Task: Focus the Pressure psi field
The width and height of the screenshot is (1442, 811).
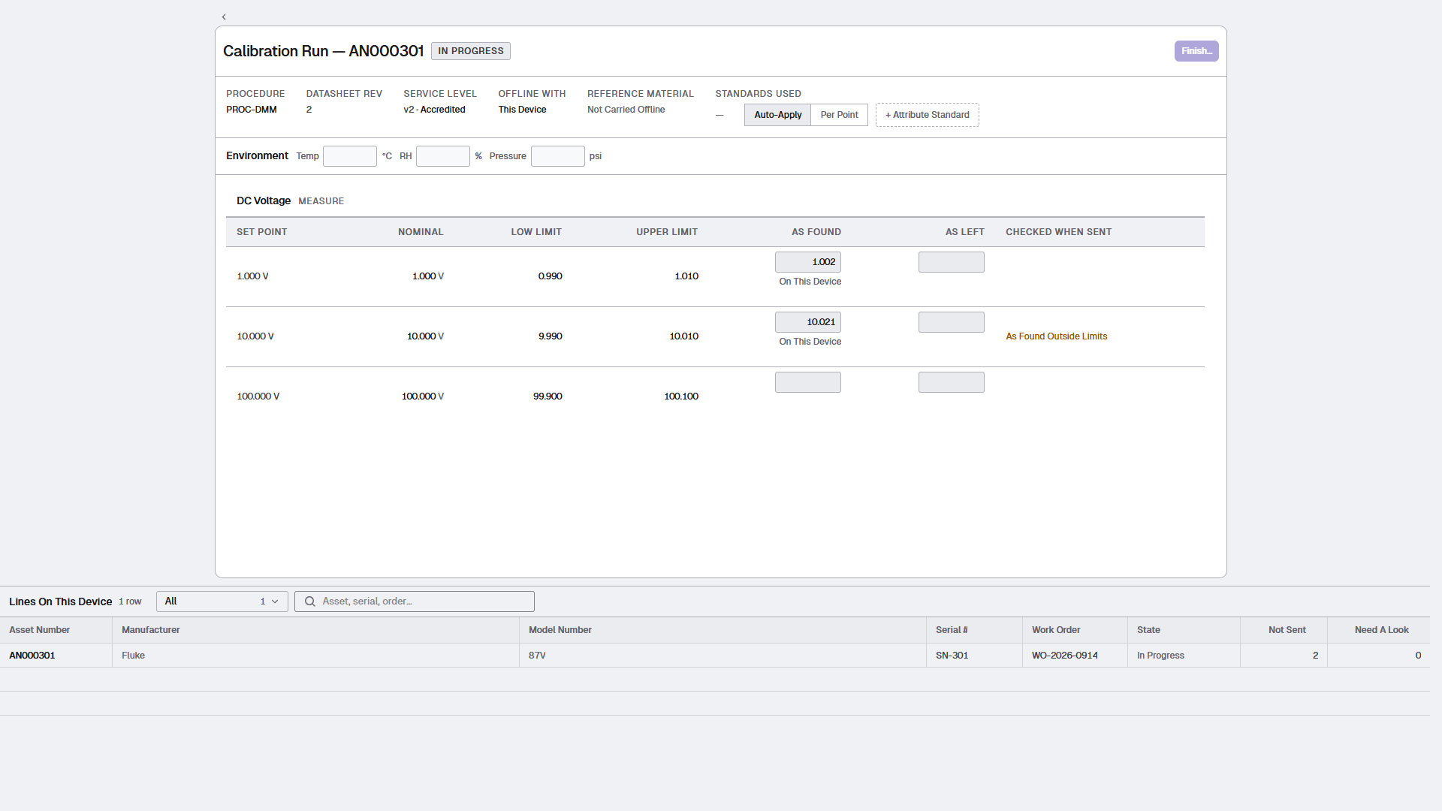Action: coord(558,156)
